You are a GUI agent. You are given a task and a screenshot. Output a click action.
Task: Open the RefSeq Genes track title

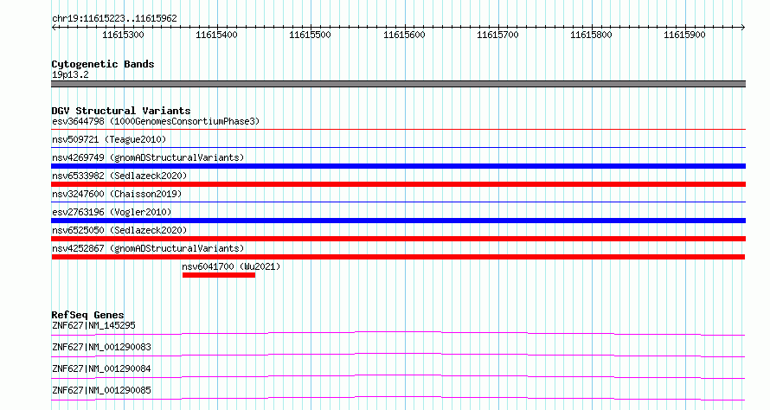click(x=87, y=315)
